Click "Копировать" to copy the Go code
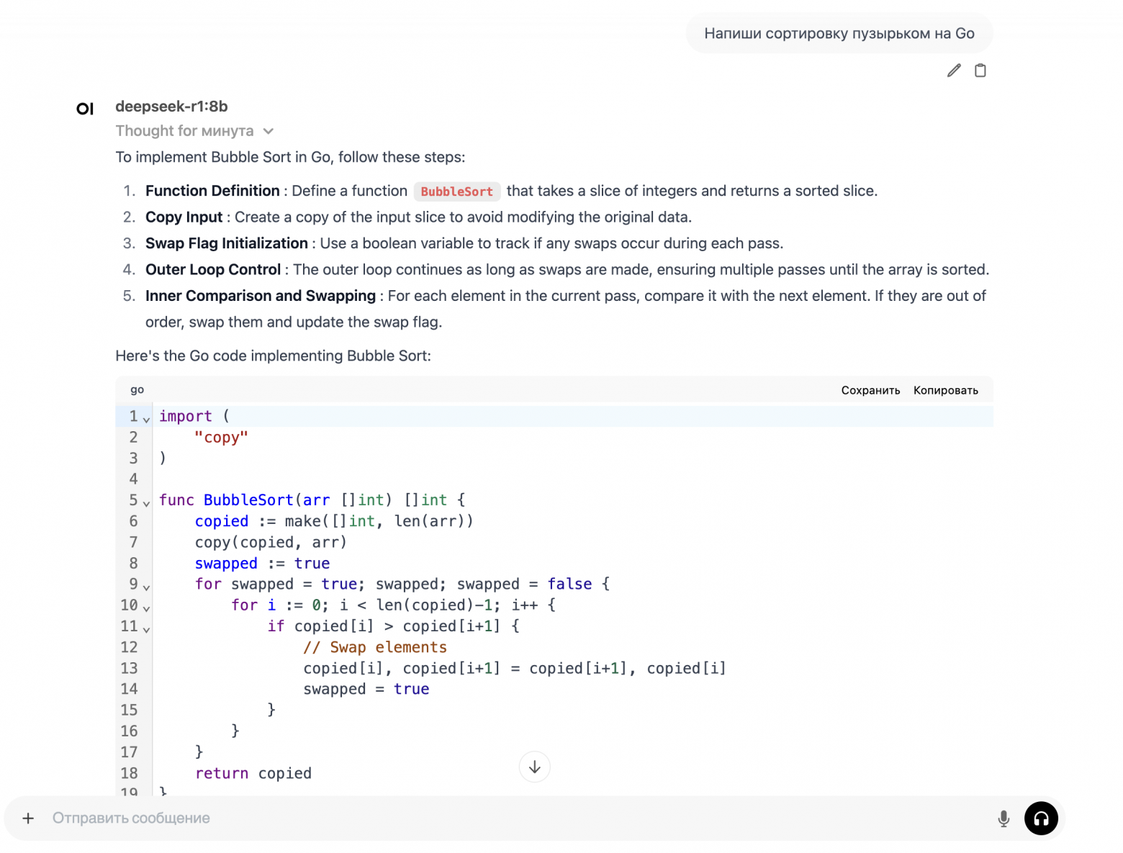Image resolution: width=1123 pixels, height=853 pixels. click(945, 390)
